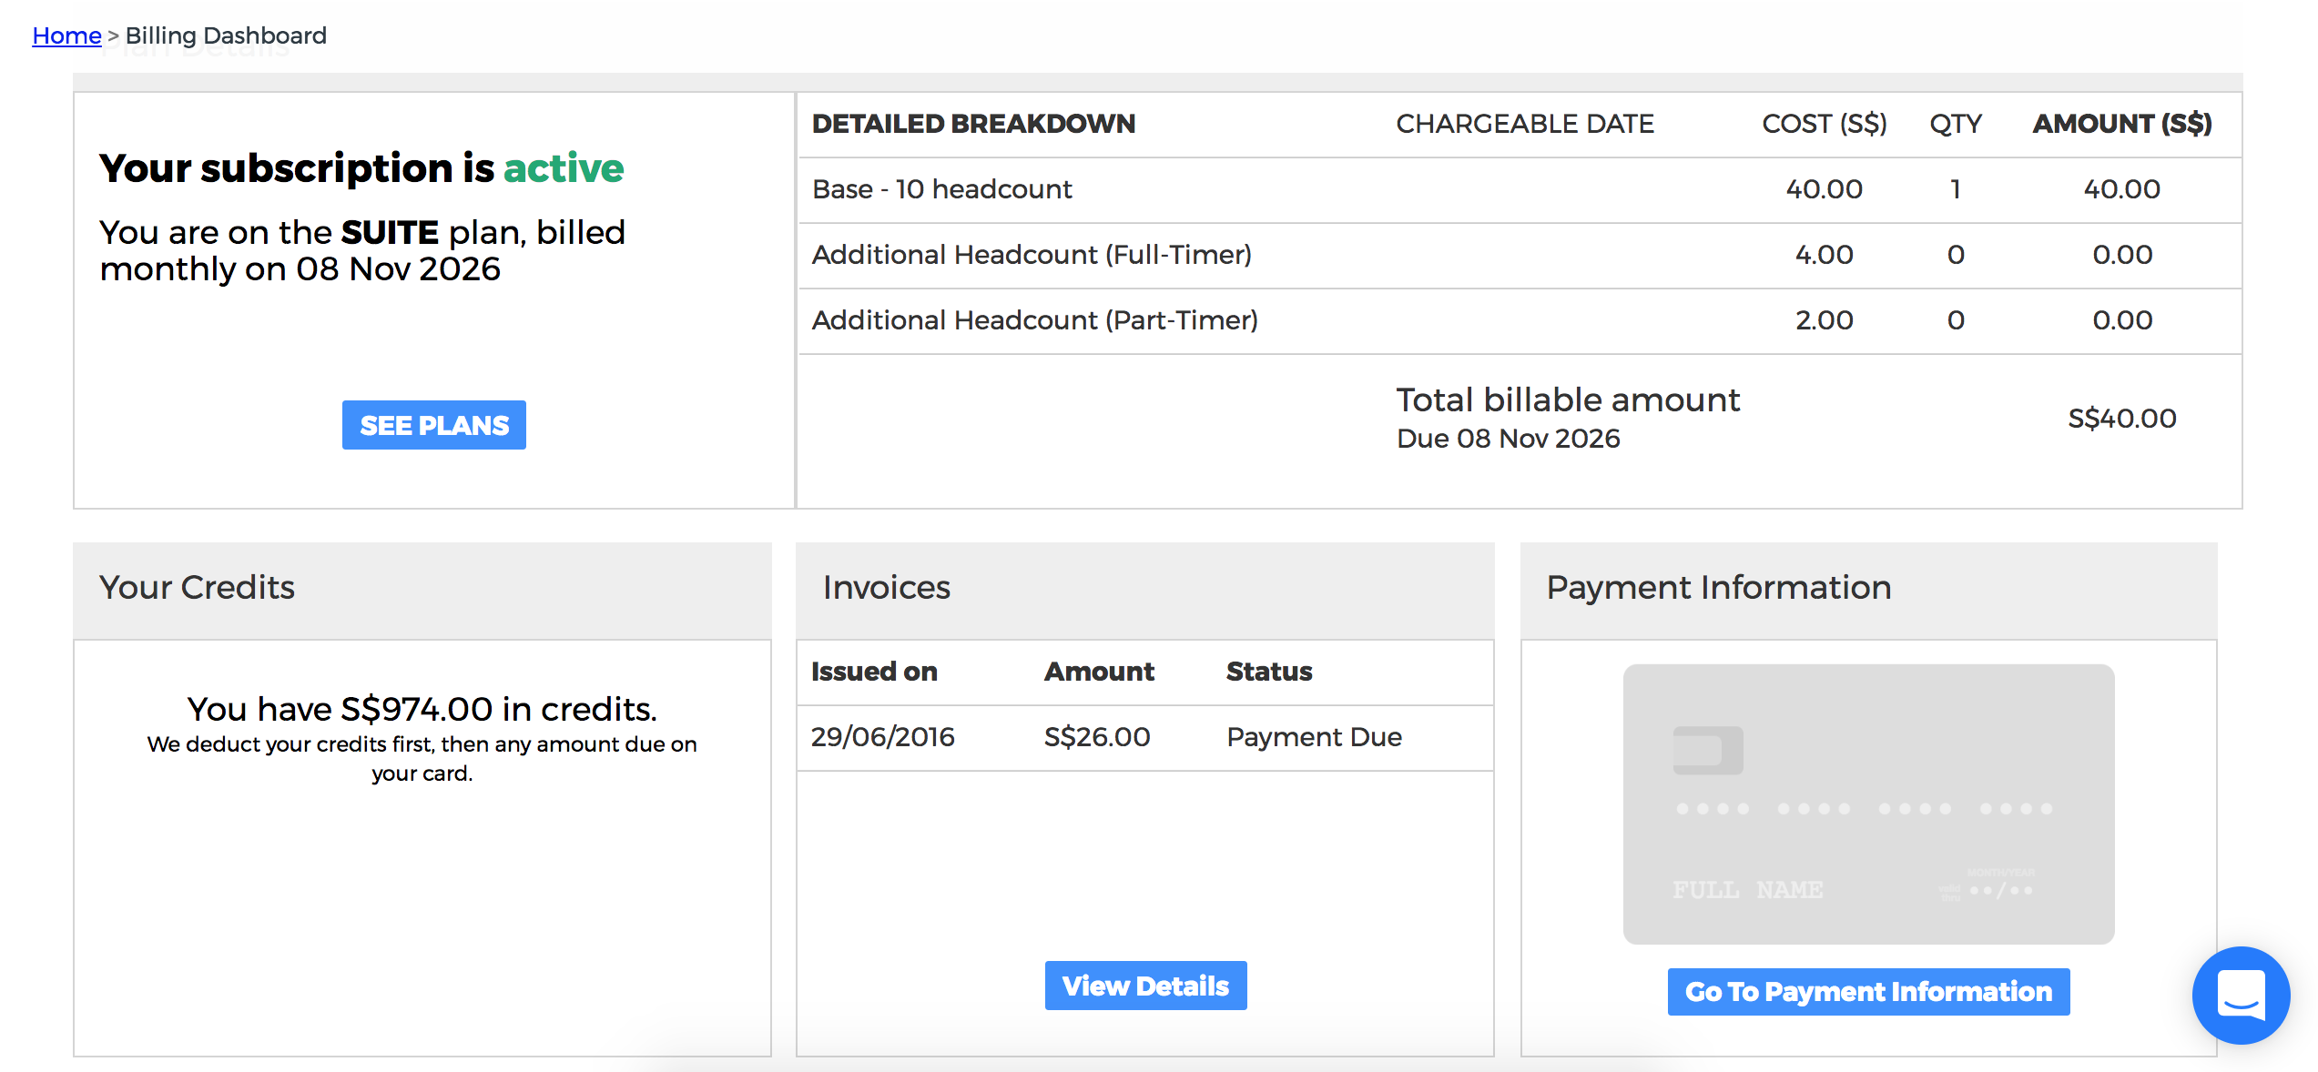Click the credit card placeholder image
Image resolution: width=2318 pixels, height=1072 pixels.
click(x=1868, y=803)
